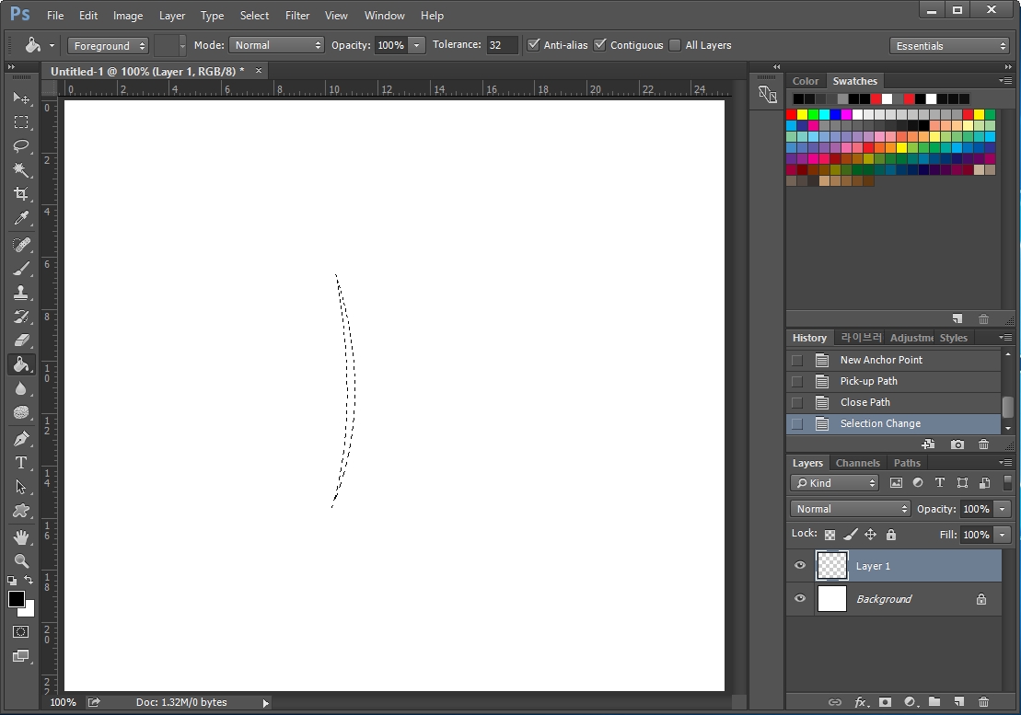Open the Select menu
The height and width of the screenshot is (715, 1021).
tap(254, 16)
